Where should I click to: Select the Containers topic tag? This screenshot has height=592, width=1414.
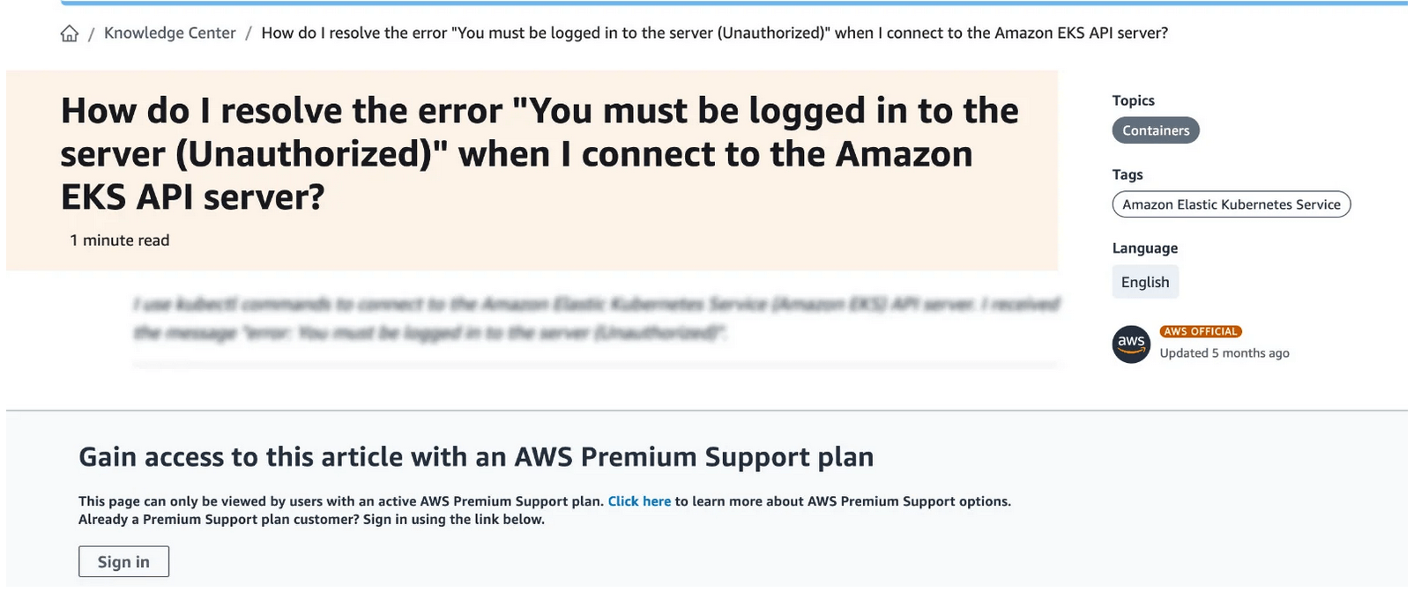pos(1155,130)
